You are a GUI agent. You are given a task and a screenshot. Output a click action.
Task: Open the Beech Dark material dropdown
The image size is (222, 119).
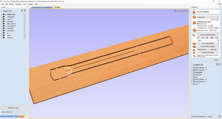[208, 17]
